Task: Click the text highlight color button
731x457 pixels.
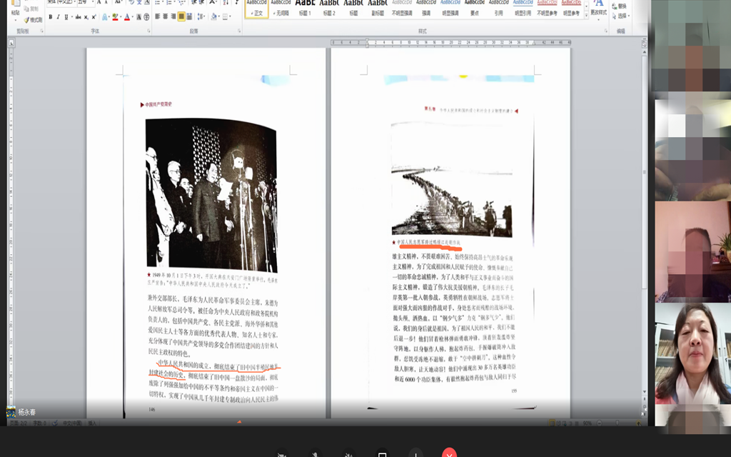Action: [x=116, y=16]
